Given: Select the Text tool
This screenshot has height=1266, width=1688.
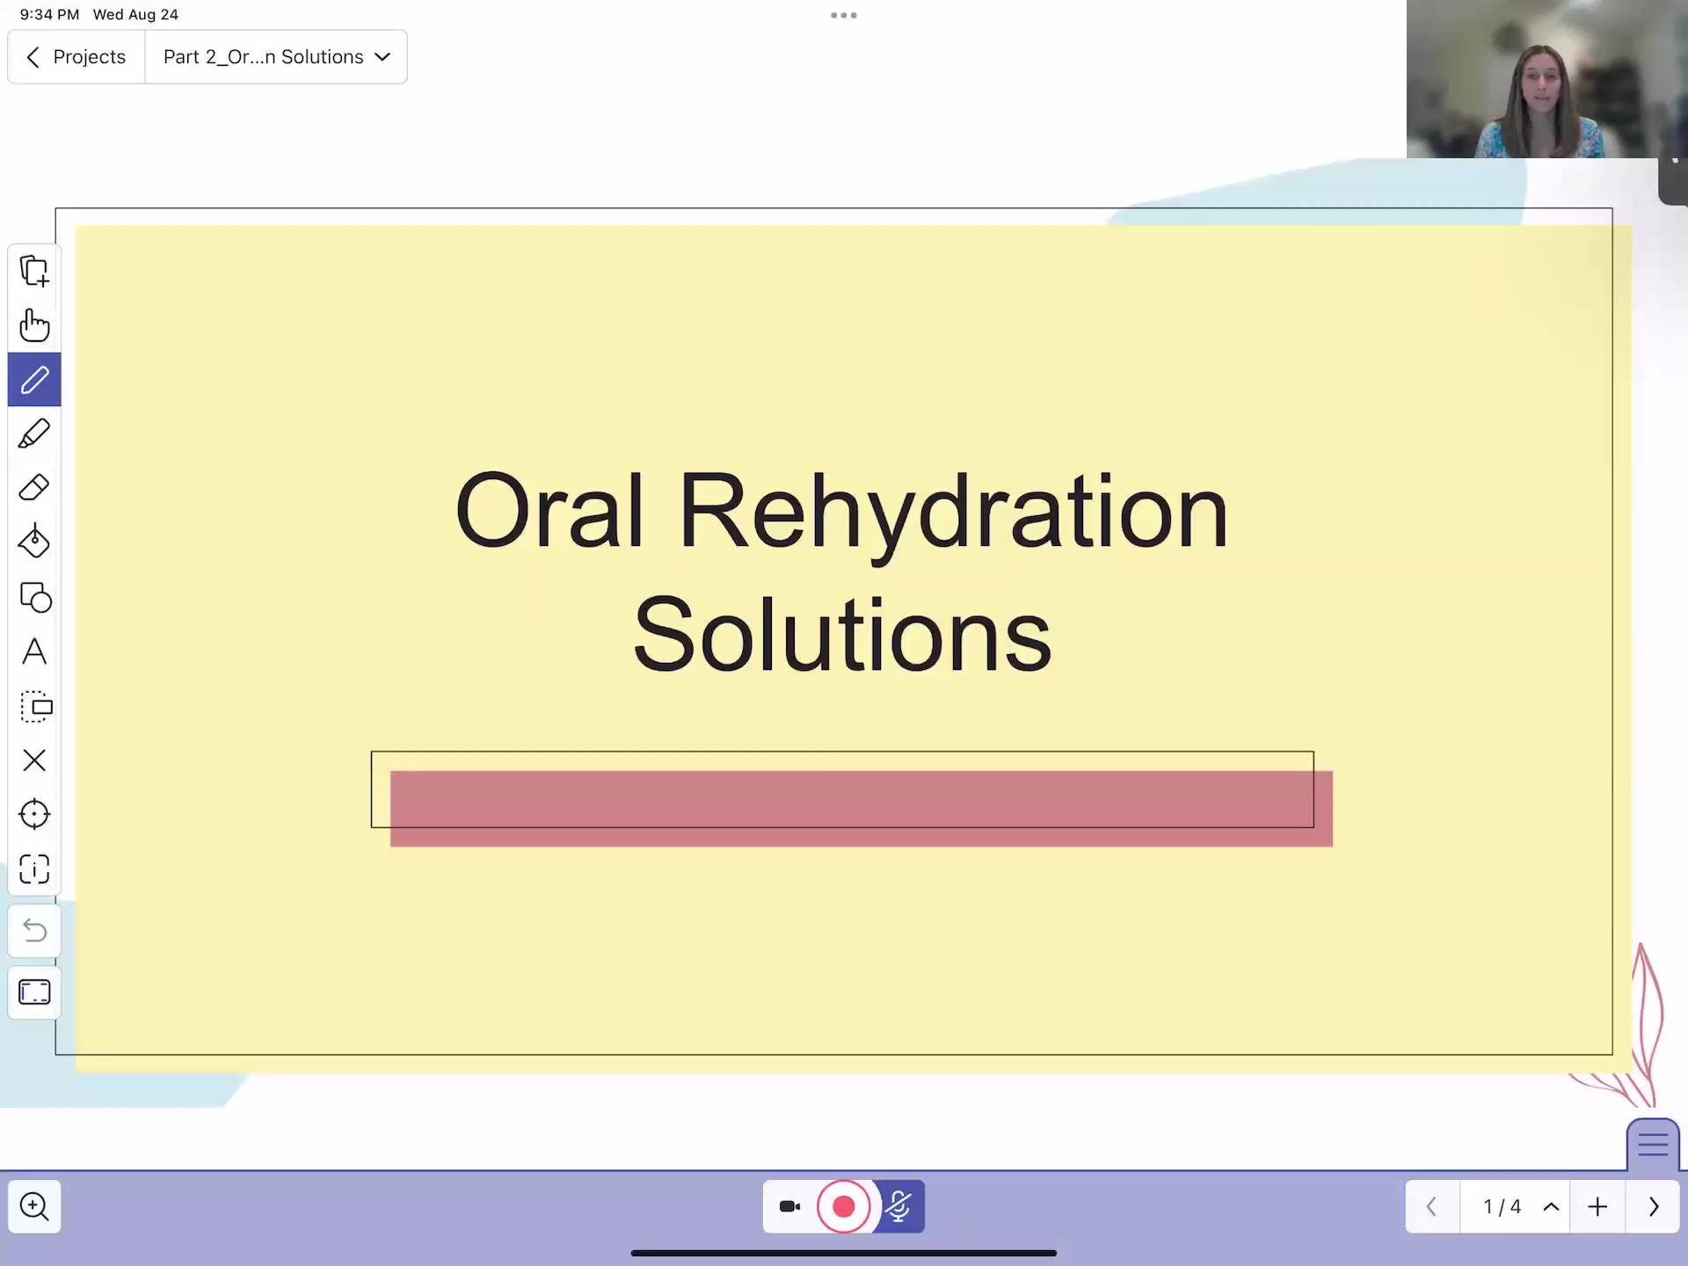Looking at the screenshot, I should (x=34, y=652).
